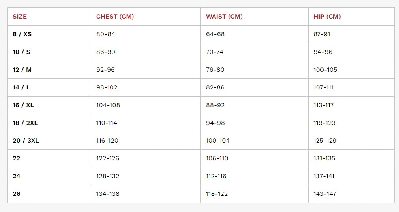Click chest value 98-102
The height and width of the screenshot is (212, 399).
107,87
